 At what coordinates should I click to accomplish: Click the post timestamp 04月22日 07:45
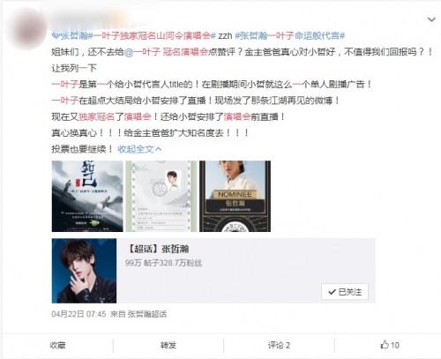[78, 314]
